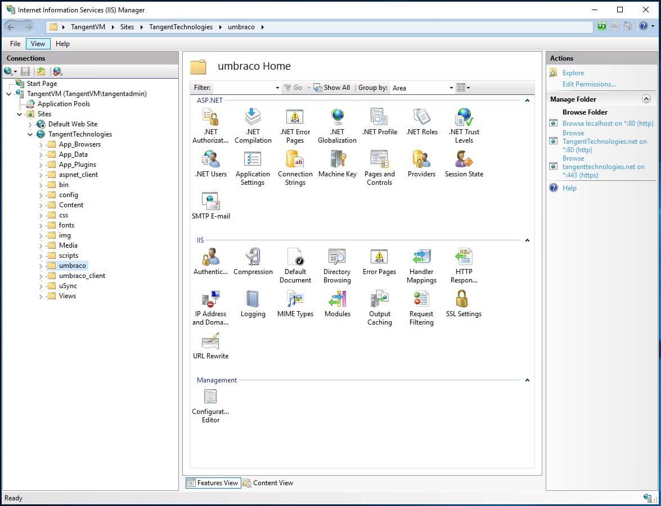The height and width of the screenshot is (506, 661).
Task: Open Default Document feature
Action: point(295,266)
